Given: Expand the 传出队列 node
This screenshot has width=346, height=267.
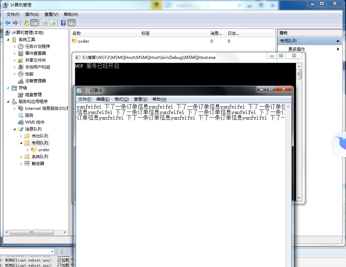Looking at the screenshot, I should pyautogui.click(x=21, y=136).
